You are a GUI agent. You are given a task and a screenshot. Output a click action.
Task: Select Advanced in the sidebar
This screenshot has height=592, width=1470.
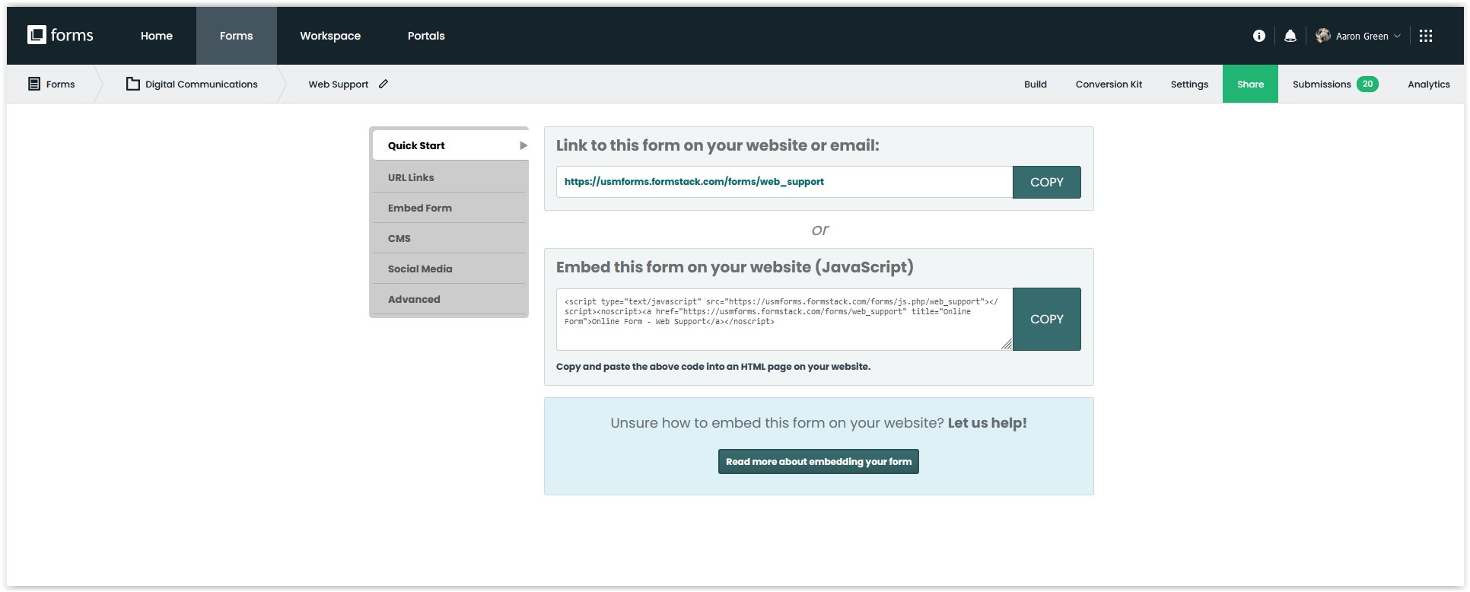(449, 299)
